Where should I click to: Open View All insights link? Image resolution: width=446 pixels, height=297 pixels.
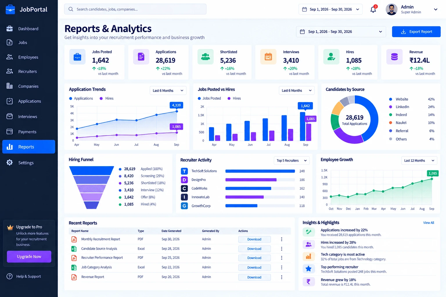click(429, 223)
